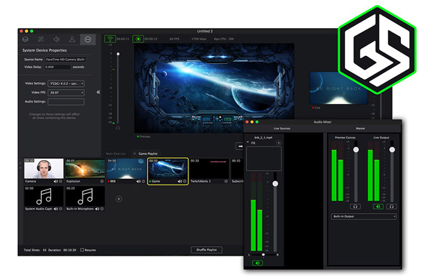
Task: Add new shot with plus button
Action: click(119, 199)
